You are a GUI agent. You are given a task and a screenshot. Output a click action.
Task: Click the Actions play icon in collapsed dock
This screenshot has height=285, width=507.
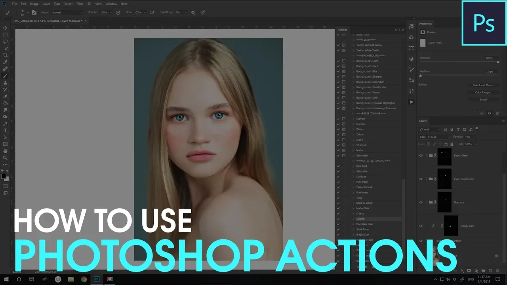411,102
